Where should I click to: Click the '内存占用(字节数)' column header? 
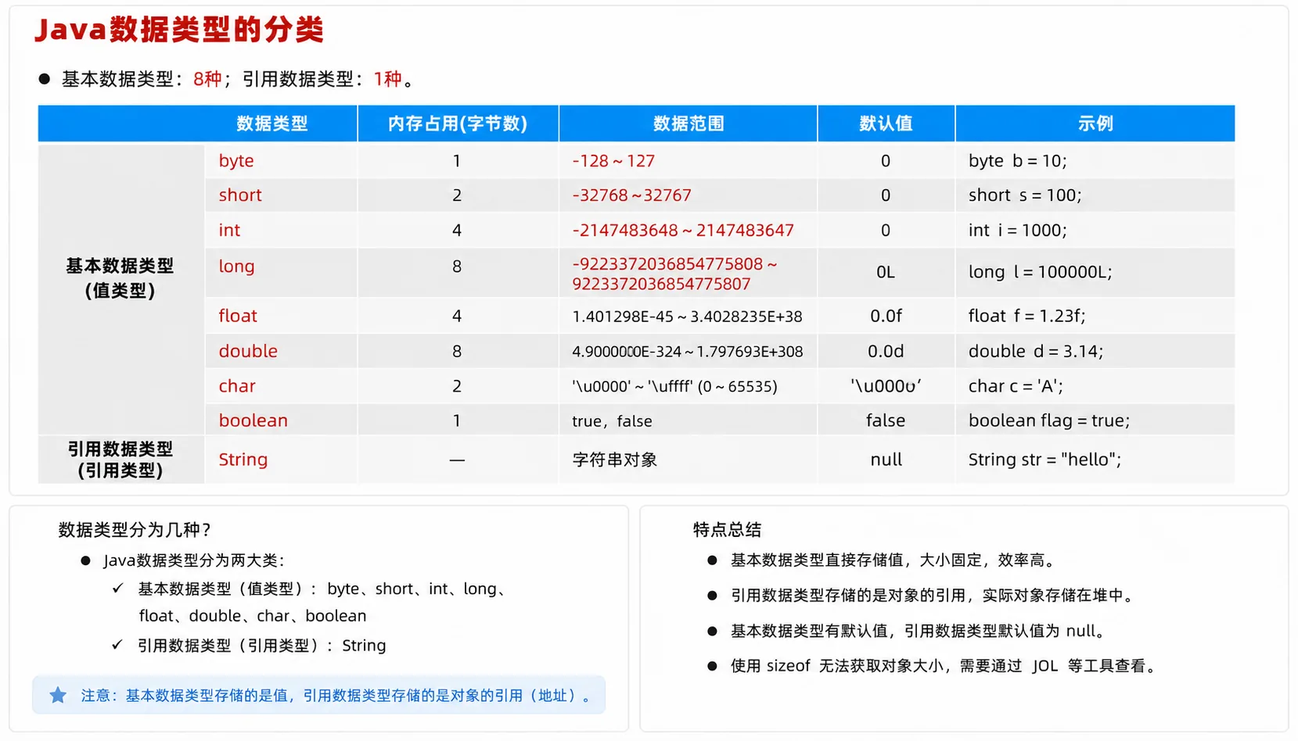point(458,123)
